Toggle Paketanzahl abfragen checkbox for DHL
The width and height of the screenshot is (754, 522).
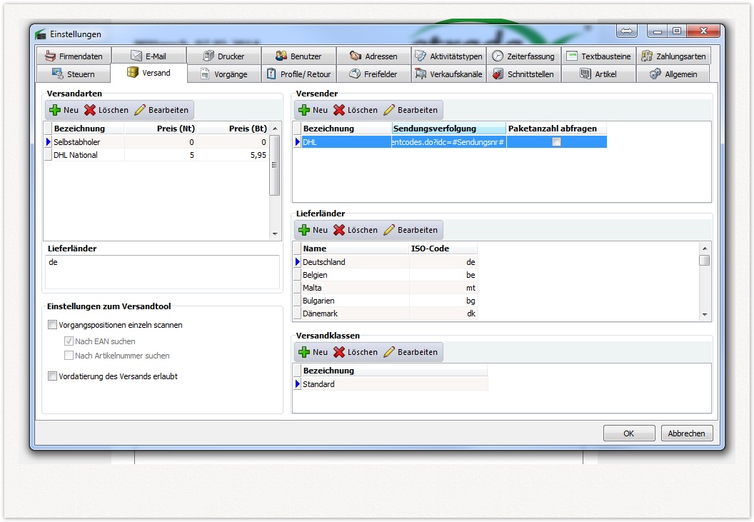pos(557,142)
